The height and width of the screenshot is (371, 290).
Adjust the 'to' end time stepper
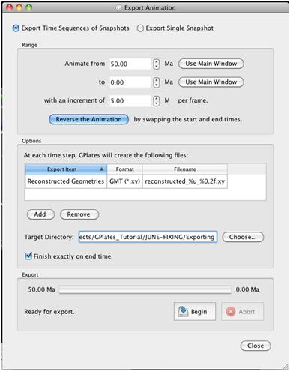coord(156,82)
